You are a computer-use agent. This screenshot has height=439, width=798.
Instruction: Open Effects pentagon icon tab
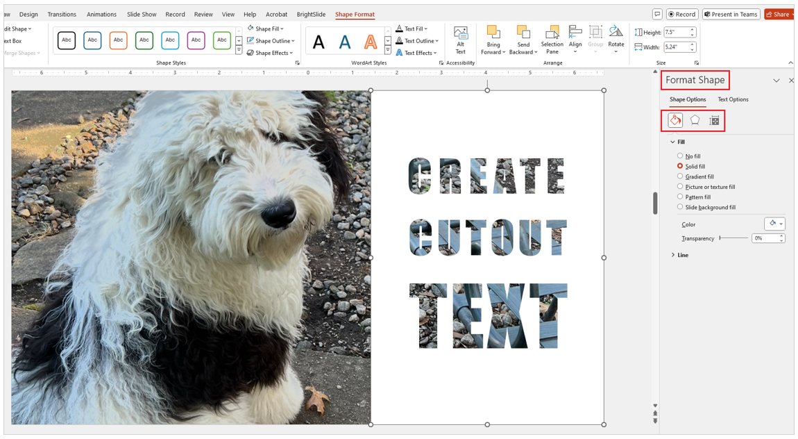(x=695, y=120)
